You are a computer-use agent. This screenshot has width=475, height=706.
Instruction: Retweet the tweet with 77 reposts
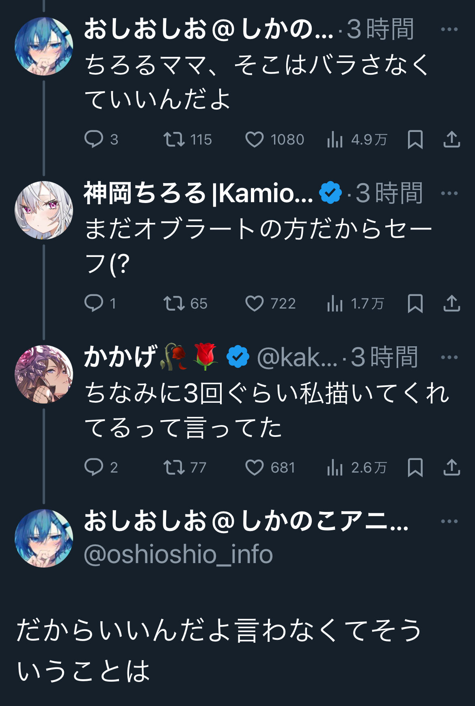[174, 467]
